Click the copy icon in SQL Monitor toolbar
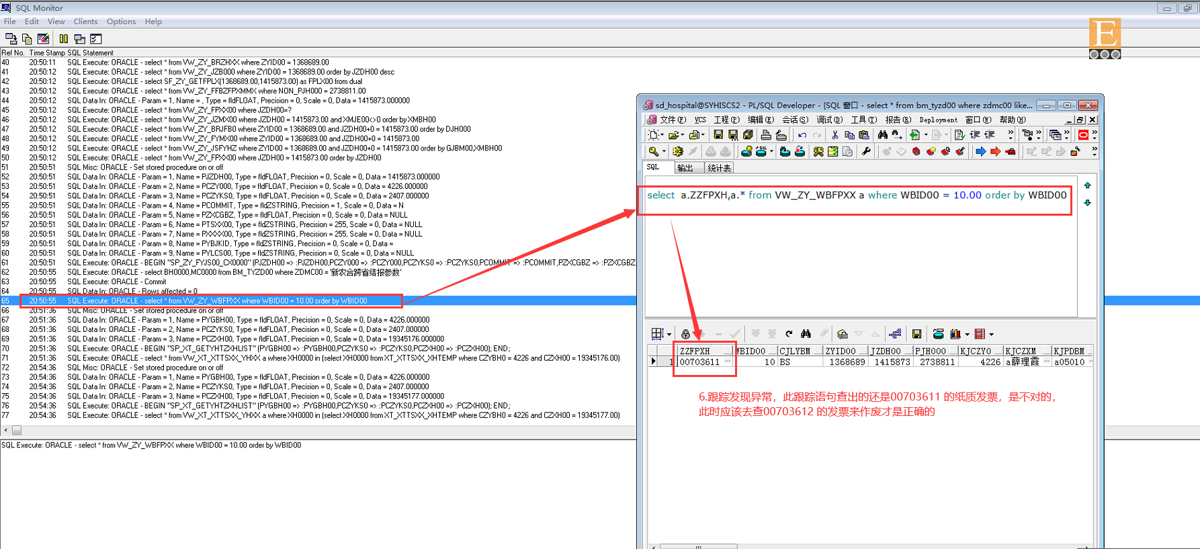 (x=27, y=39)
